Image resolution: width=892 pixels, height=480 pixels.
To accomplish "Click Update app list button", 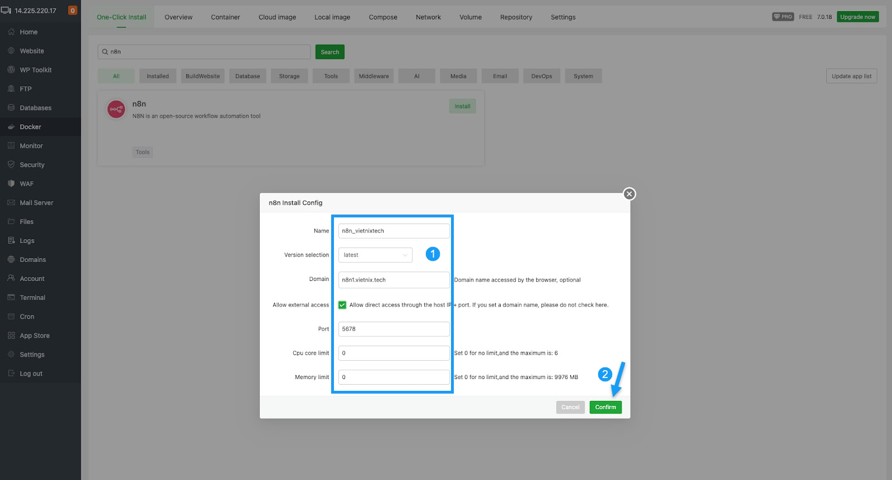I will click(851, 76).
